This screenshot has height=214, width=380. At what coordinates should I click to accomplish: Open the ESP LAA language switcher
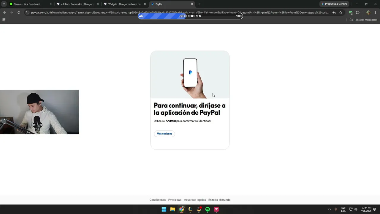point(343,209)
